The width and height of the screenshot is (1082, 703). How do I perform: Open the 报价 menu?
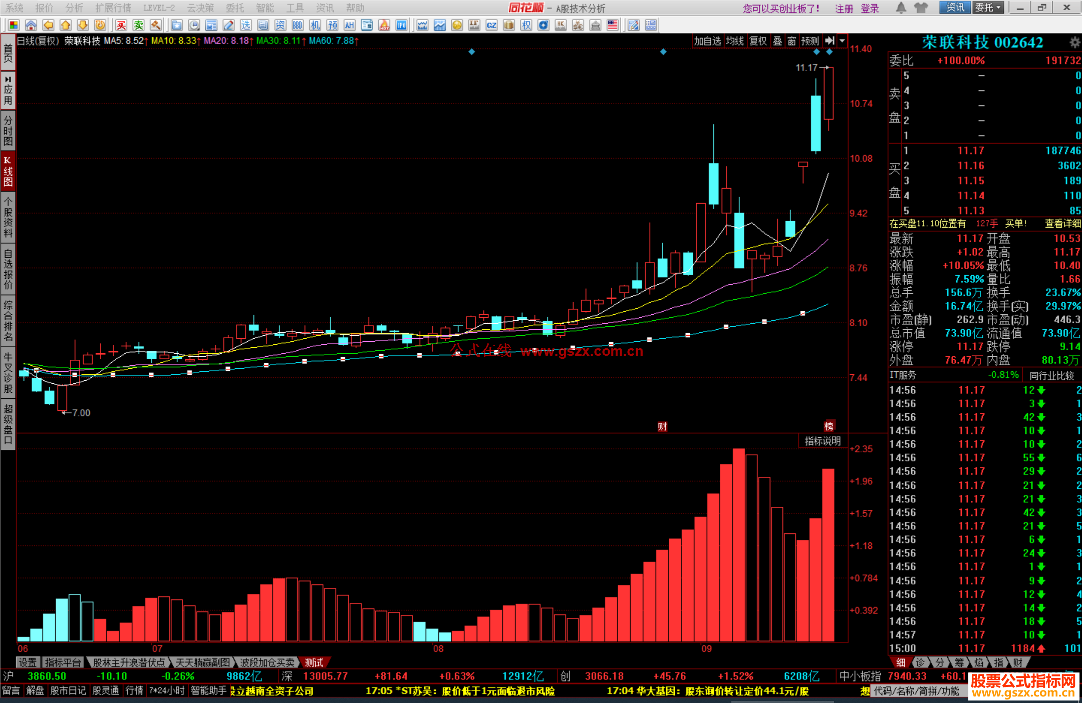click(44, 8)
